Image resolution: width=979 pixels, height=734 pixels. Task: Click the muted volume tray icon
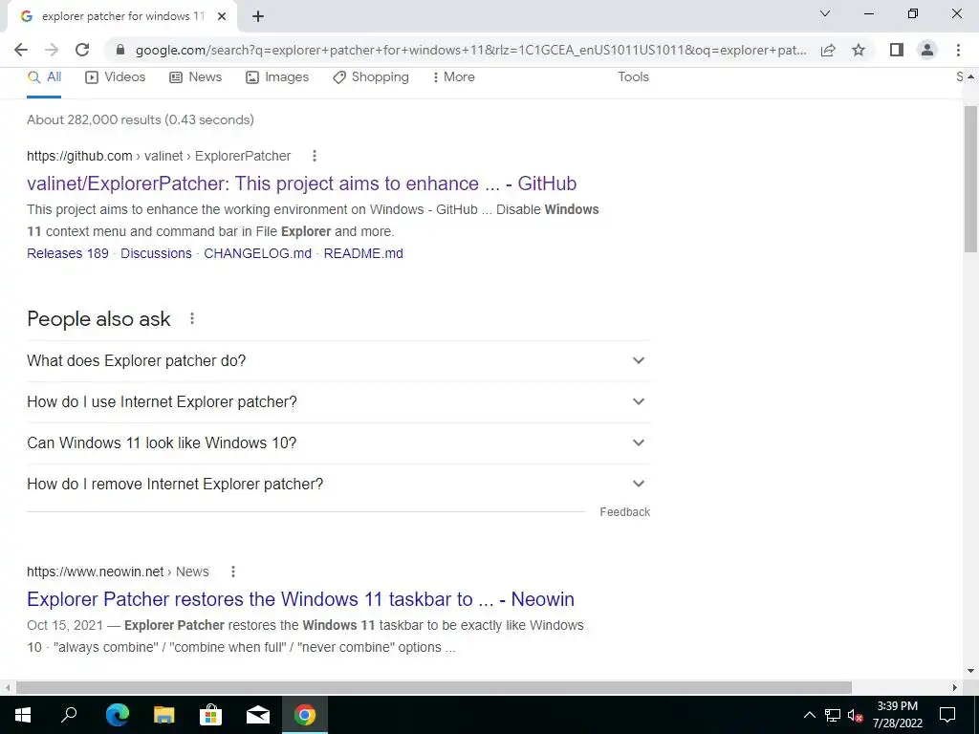(855, 715)
